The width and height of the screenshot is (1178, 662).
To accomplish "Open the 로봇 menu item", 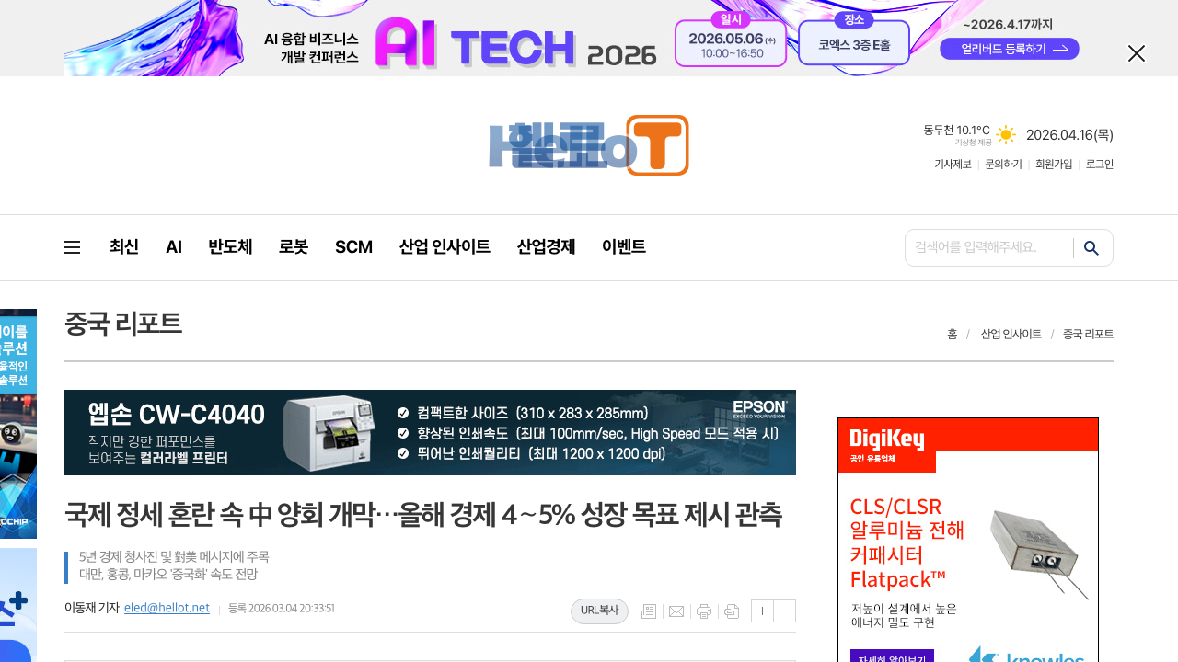I will pyautogui.click(x=294, y=247).
